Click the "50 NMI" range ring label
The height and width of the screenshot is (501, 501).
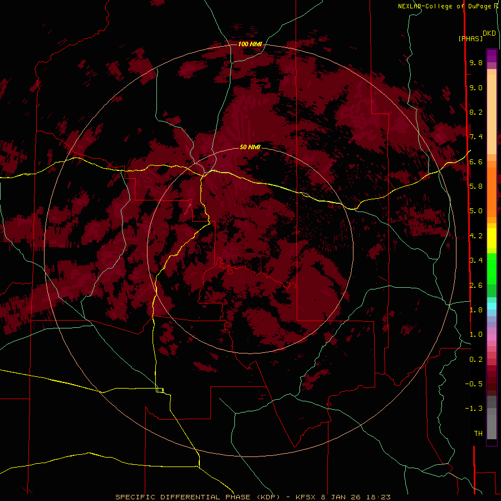coord(250,147)
